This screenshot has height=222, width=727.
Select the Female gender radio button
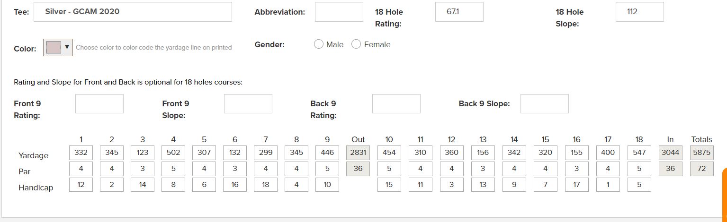356,44
